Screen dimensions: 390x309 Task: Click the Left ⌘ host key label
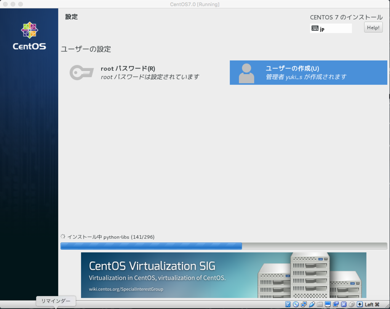(x=372, y=304)
